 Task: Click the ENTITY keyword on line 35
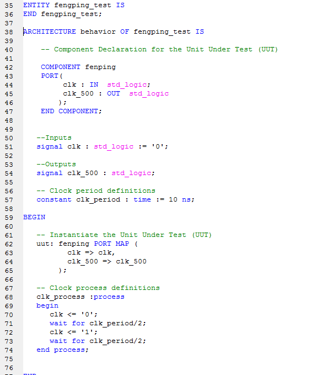pos(36,5)
